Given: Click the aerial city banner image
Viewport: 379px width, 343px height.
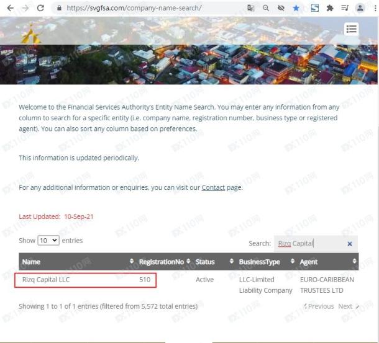Looking at the screenshot, I should [x=188, y=65].
